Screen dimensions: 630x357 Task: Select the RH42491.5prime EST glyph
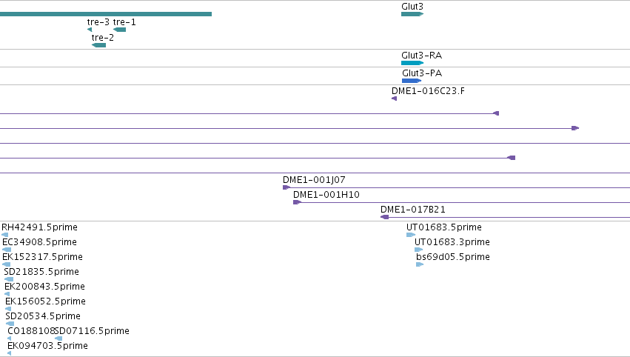(5, 235)
